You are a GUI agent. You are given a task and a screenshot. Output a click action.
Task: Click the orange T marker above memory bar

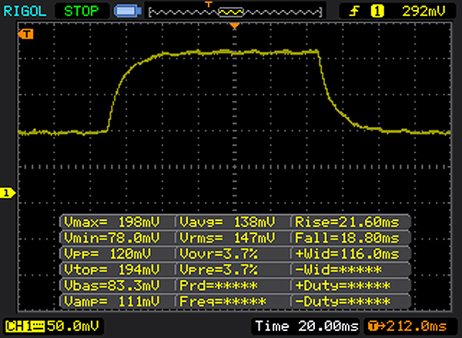(209, 4)
